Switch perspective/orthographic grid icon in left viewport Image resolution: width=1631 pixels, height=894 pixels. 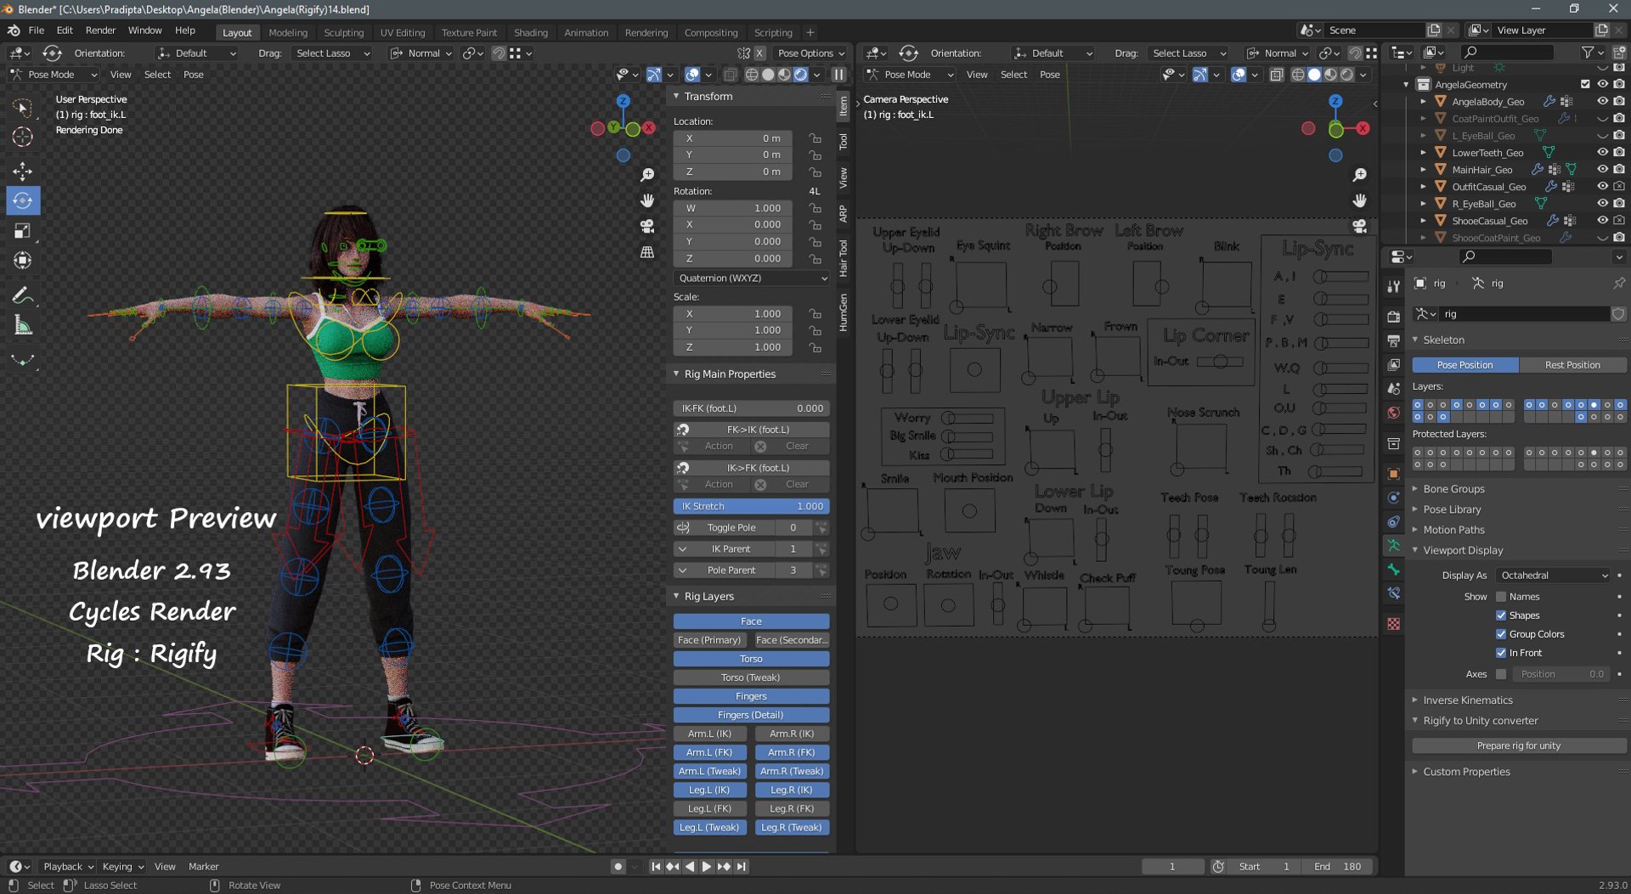(647, 252)
